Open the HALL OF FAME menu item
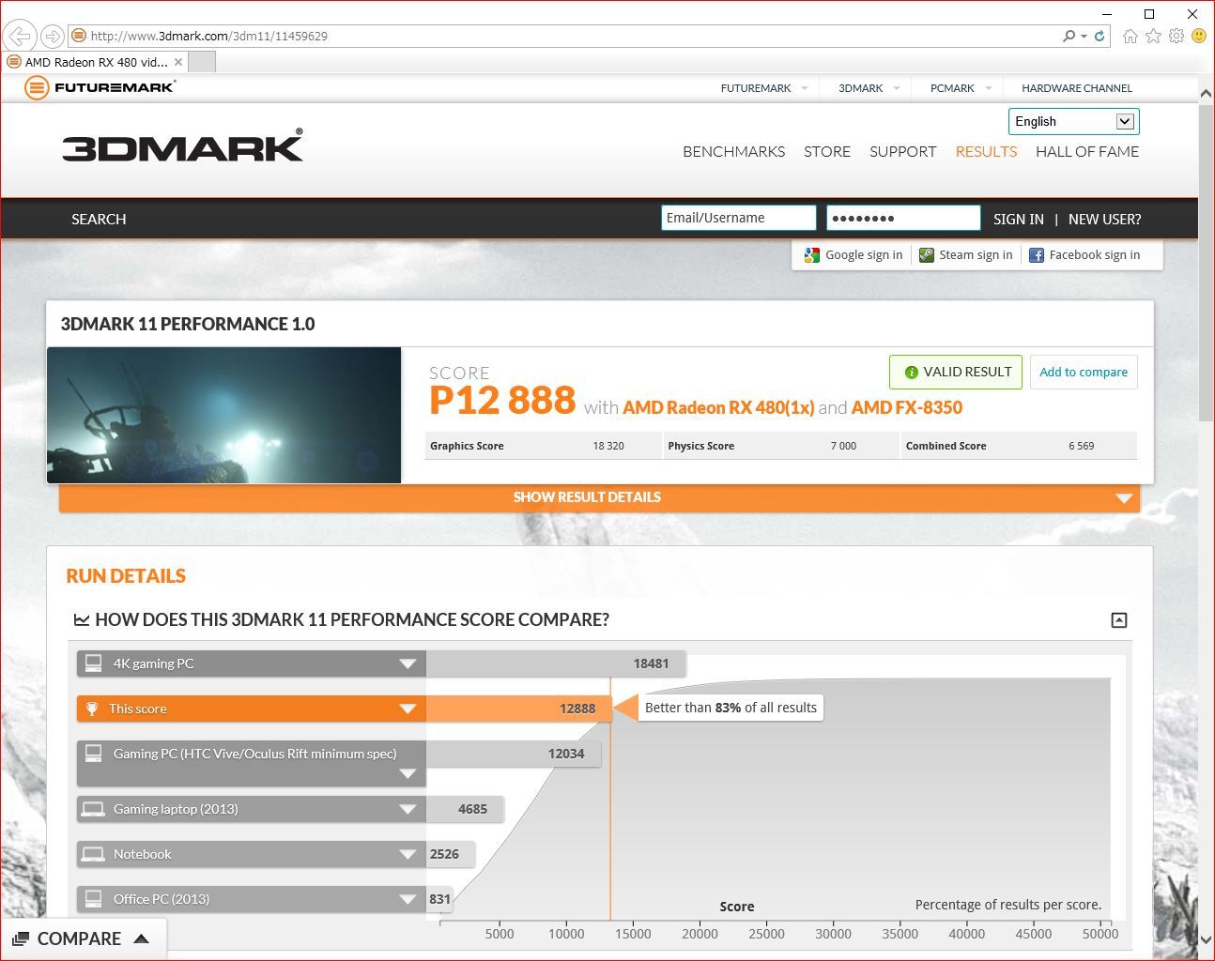 click(x=1087, y=151)
